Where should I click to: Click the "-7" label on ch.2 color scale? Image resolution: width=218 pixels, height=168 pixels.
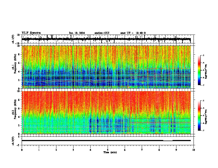pos(203,130)
